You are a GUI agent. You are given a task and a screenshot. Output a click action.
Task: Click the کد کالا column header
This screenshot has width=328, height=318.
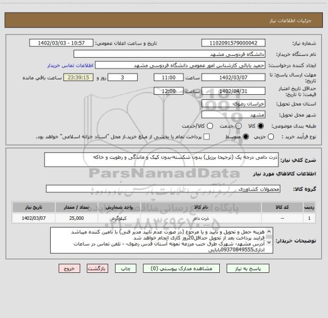pos(282,207)
